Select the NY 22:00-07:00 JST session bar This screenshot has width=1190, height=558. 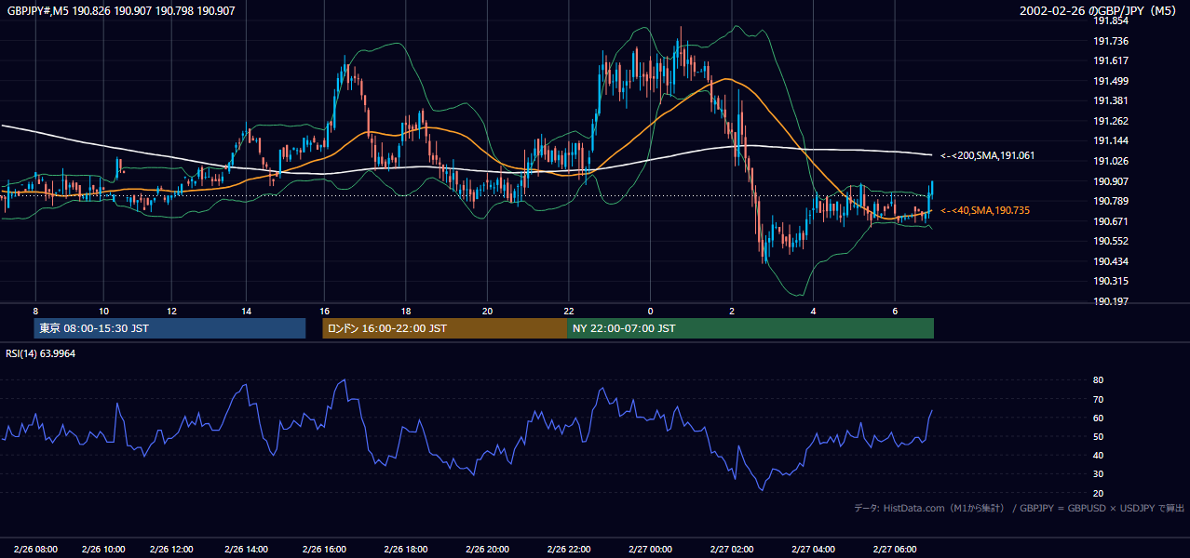[751, 328]
